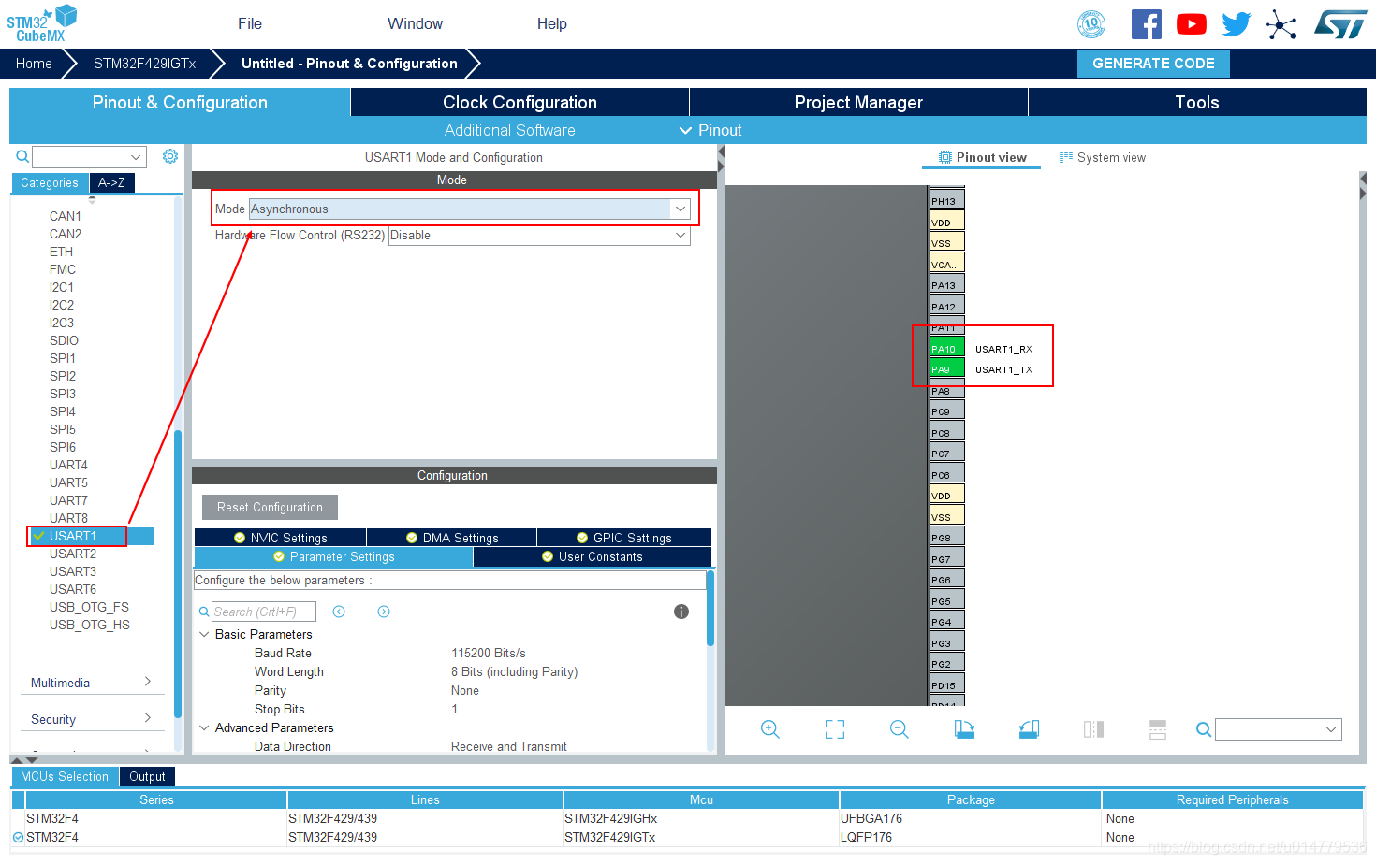Click the Baud Rate value 115200 Bits/s
The width and height of the screenshot is (1376, 864).
tap(489, 653)
